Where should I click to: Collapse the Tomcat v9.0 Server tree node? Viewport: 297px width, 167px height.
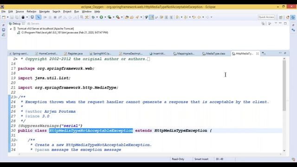pyautogui.click(x=11, y=29)
